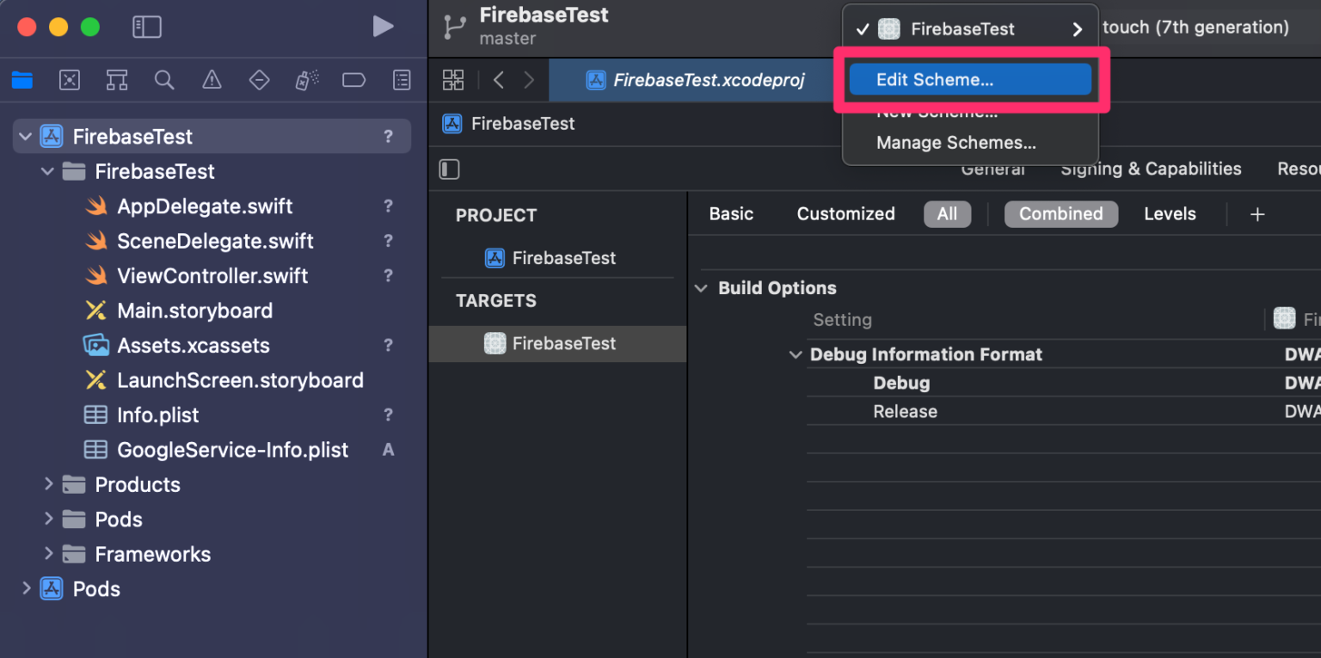The height and width of the screenshot is (658, 1321).
Task: Select AppDelegate.swift in the file tree
Action: point(205,206)
